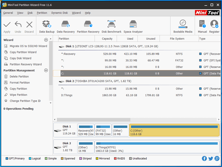This screenshot has width=222, height=167.
Task: Click the Copy Disk Wizard icon
Action: 6,58
